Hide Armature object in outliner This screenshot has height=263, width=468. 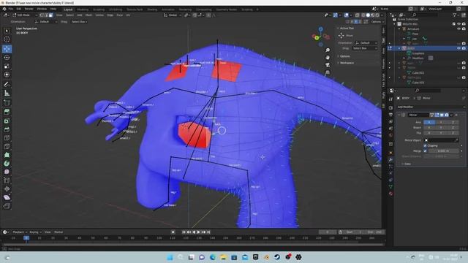coord(458,29)
